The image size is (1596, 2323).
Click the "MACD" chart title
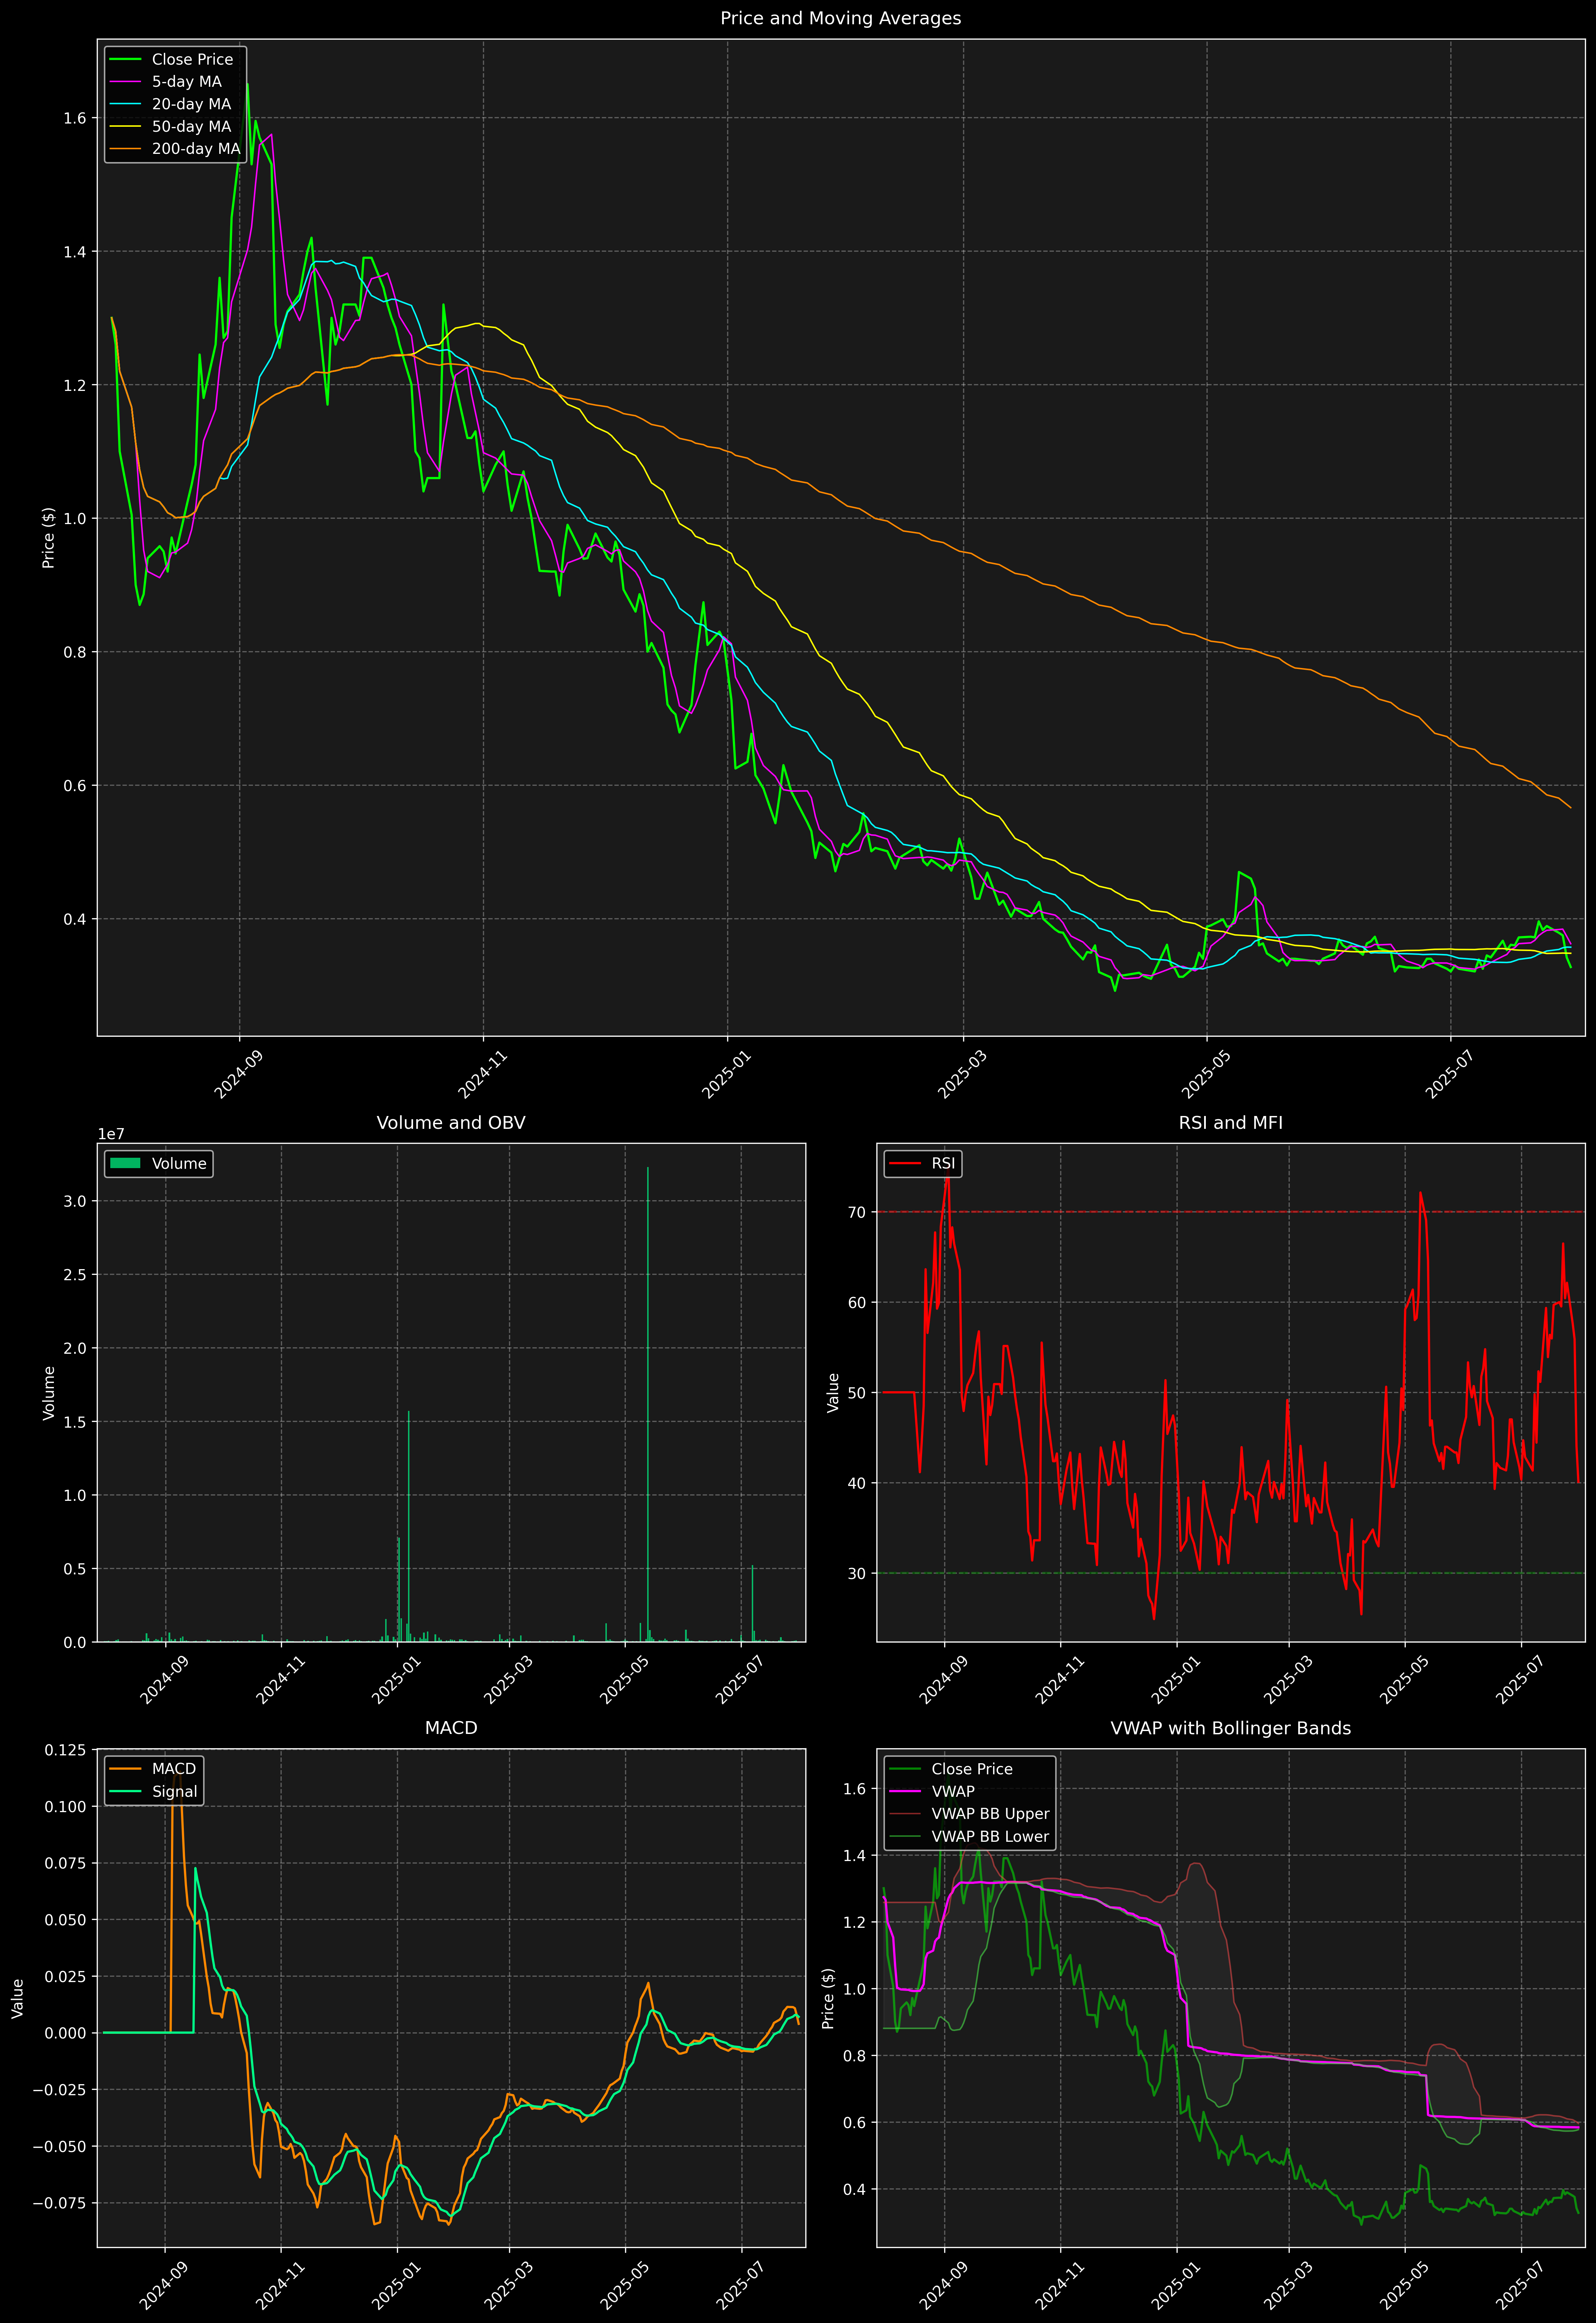tap(451, 1728)
